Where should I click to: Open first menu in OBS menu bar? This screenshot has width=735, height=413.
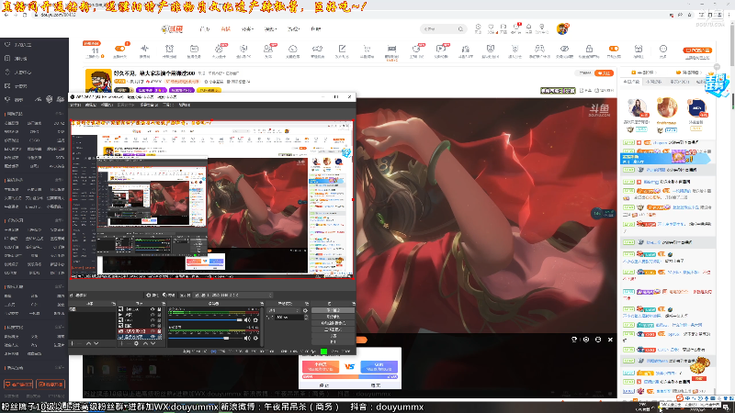(x=75, y=105)
